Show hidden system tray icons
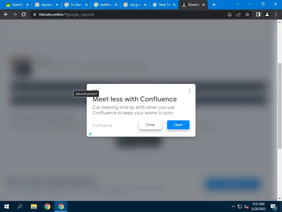 pyautogui.click(x=233, y=206)
